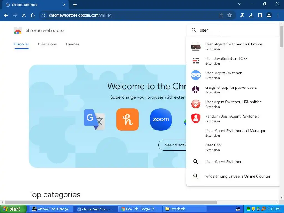Open the tab search chevron dropdown
The width and height of the screenshot is (284, 213).
239,4
